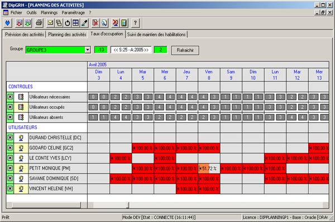Click the question mark help icon
This screenshot has height=222, width=335.
(x=135, y=23)
